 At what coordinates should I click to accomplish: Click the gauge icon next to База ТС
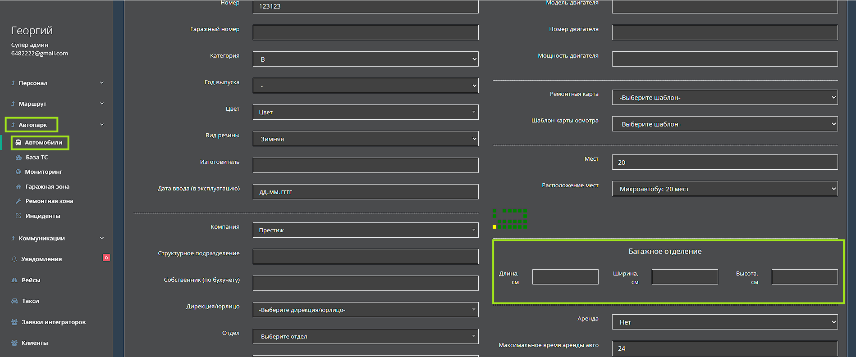point(18,158)
